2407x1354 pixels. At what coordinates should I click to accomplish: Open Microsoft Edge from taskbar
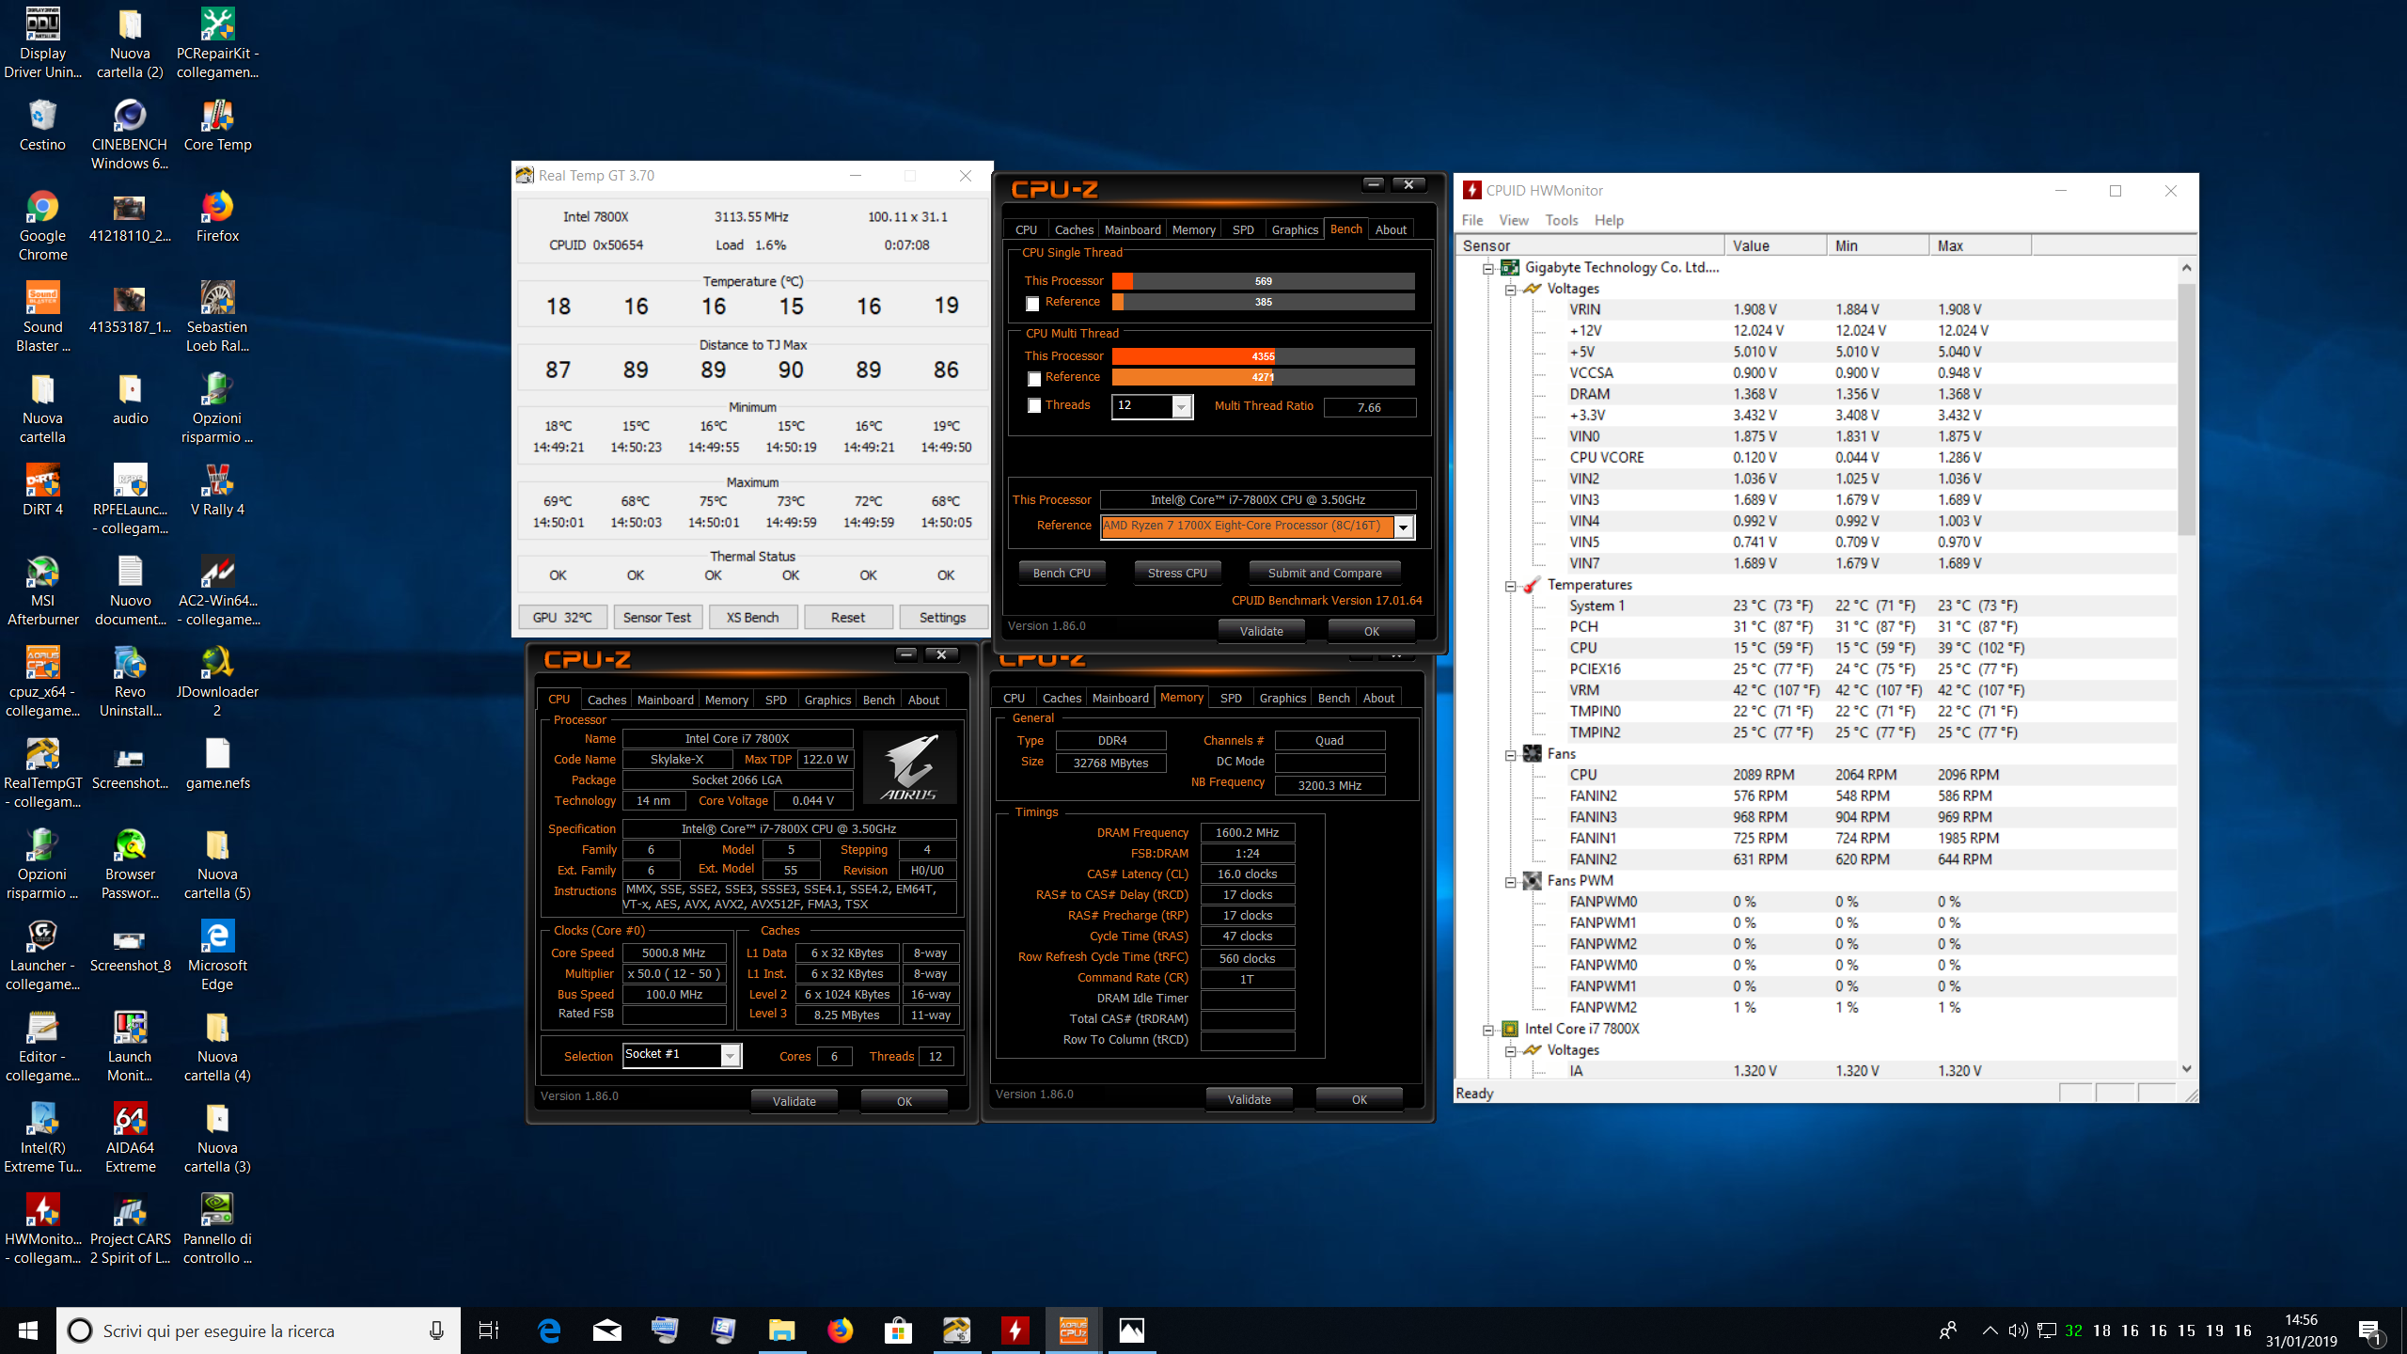(549, 1330)
